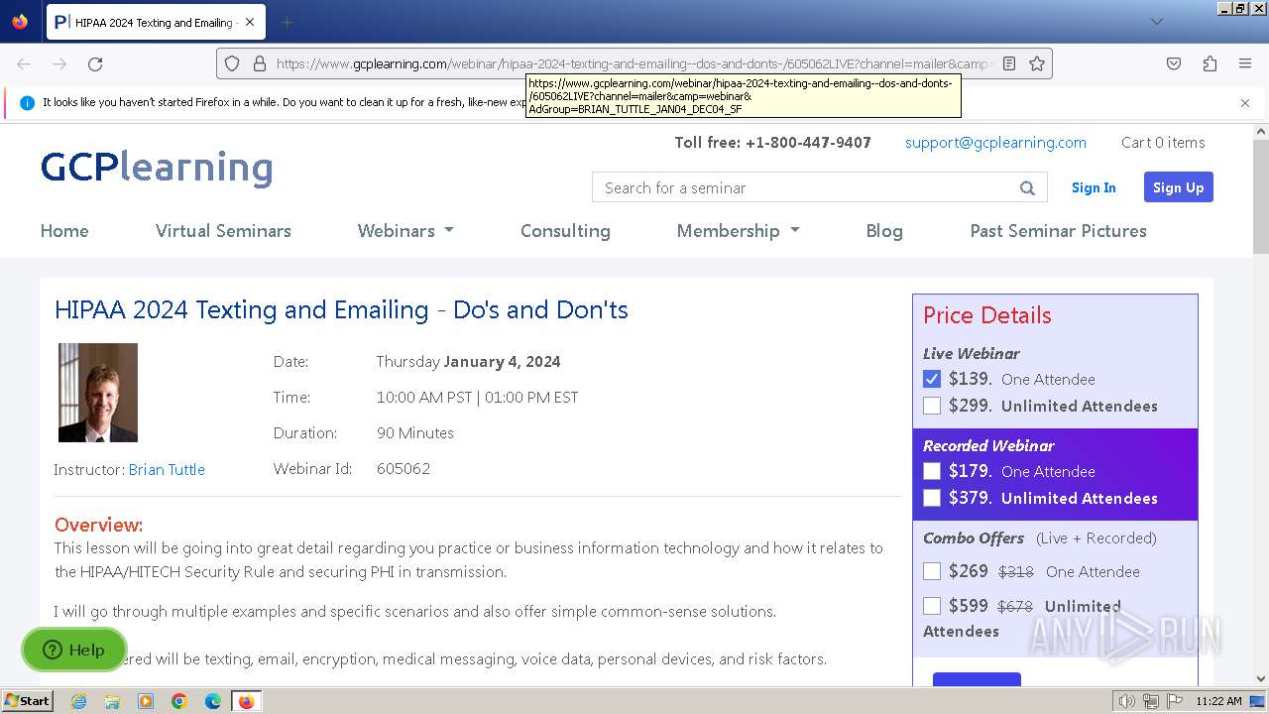Open the tracking protection shield icon
This screenshot has width=1269, height=714.
(232, 63)
